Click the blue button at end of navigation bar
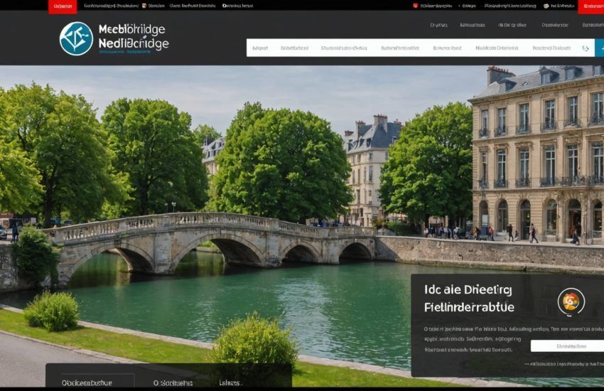 click(599, 48)
